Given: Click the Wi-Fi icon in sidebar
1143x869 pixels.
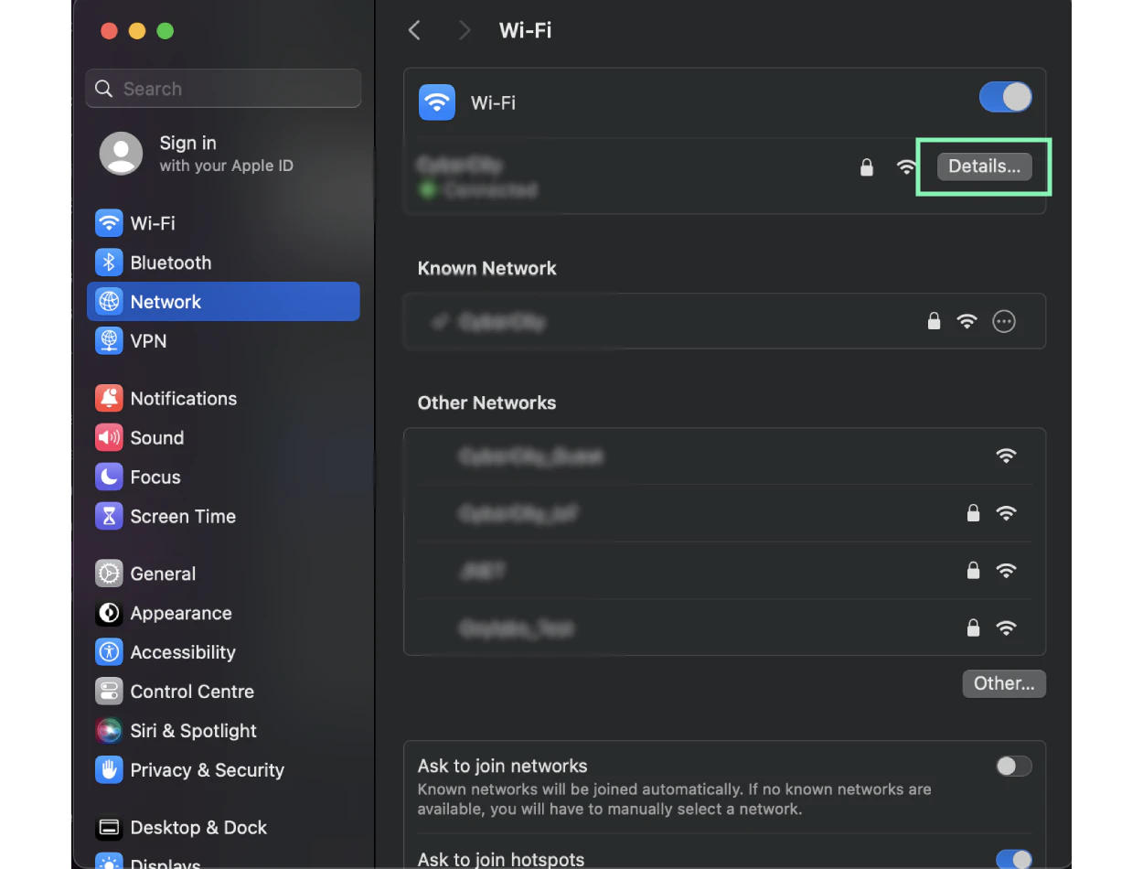Looking at the screenshot, I should tap(109, 223).
